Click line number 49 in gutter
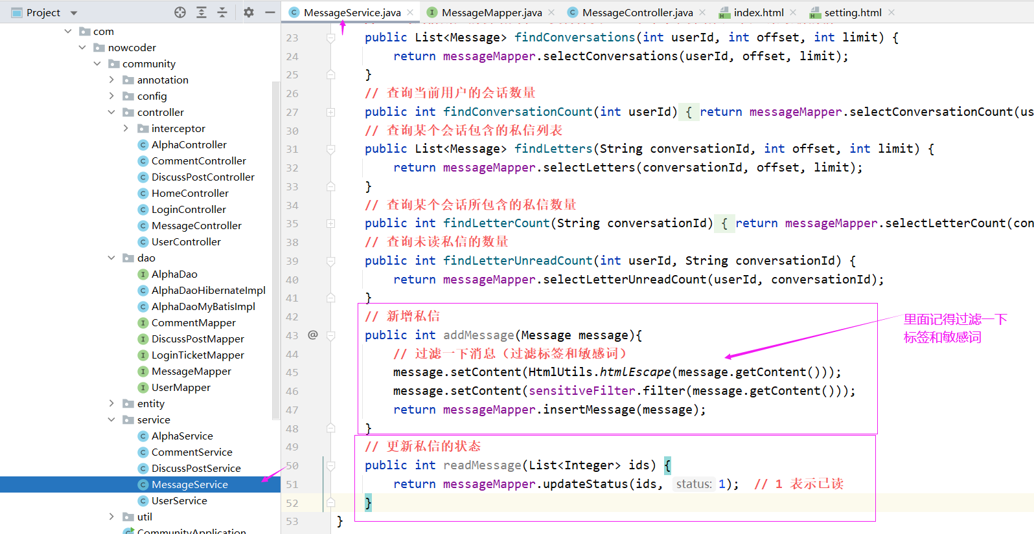The width and height of the screenshot is (1034, 534). (292, 447)
